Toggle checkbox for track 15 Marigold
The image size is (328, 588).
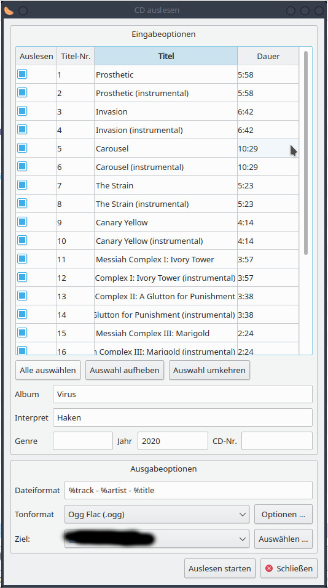(22, 332)
